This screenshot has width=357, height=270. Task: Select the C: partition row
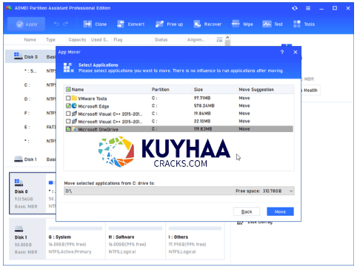(30, 85)
